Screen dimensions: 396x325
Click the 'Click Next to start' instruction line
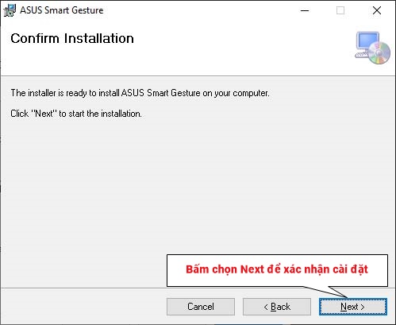[76, 114]
